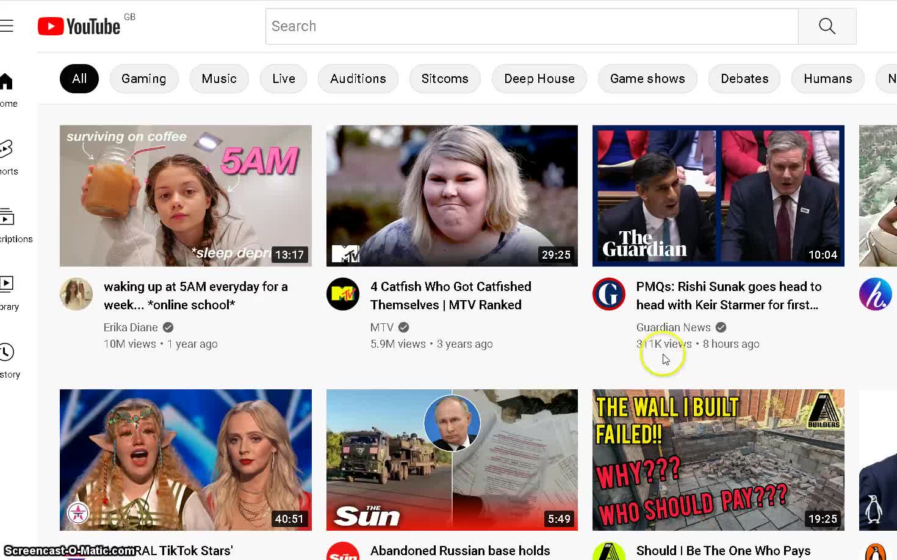Screen dimensions: 897x560
Task: Click verified badge next to Erika Diane
Action: coord(168,328)
